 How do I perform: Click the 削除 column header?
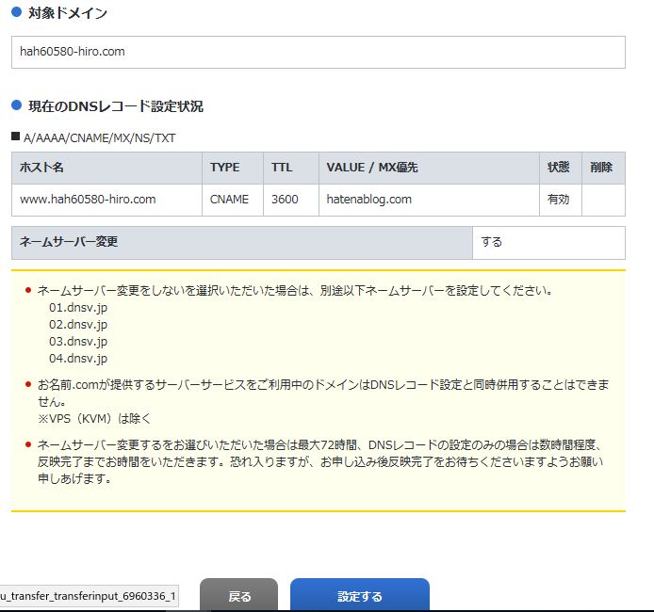click(x=603, y=168)
